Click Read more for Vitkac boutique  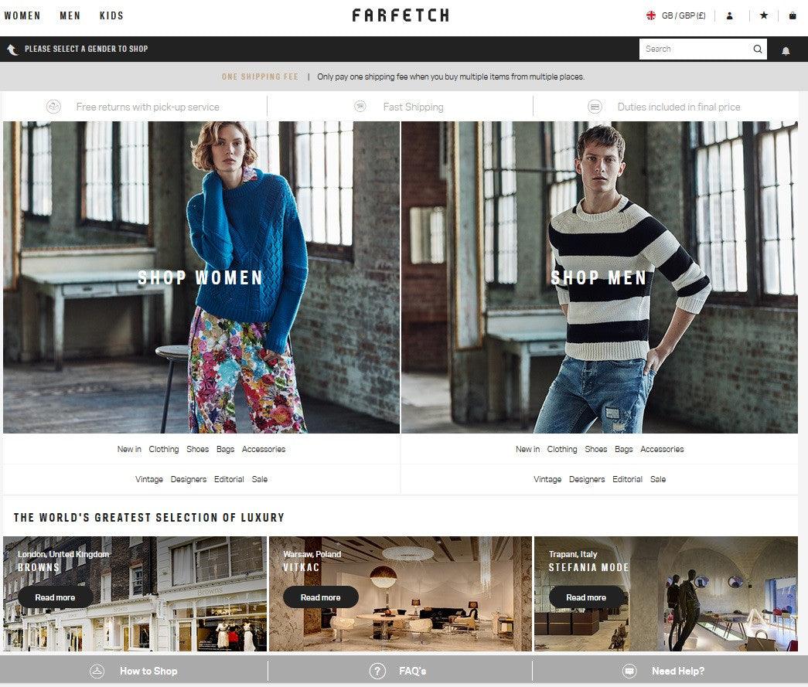pos(321,597)
